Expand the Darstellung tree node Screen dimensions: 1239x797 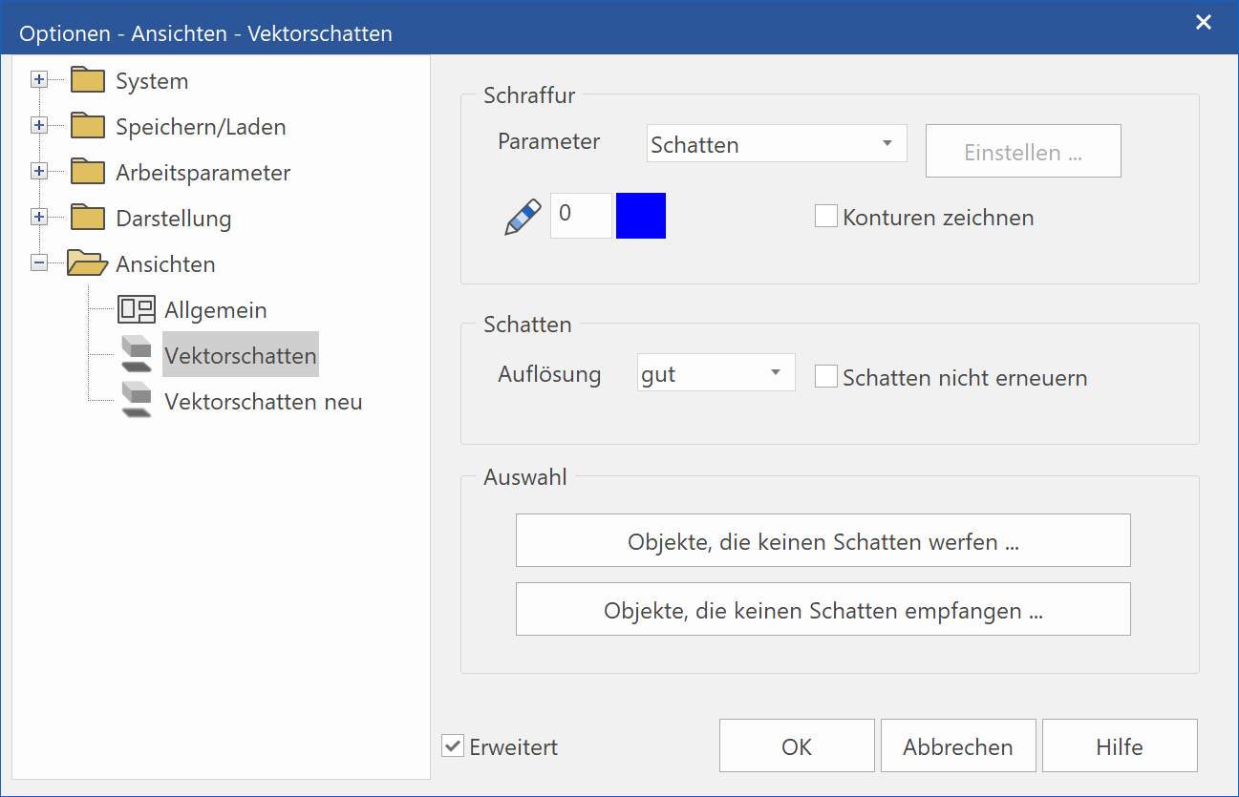tap(39, 218)
